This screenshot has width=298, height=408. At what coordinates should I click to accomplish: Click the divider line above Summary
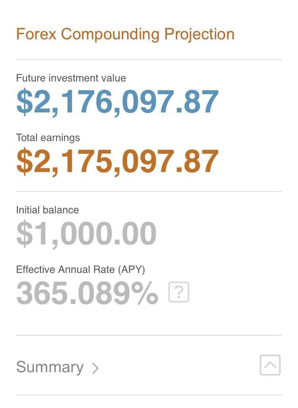[149, 335]
